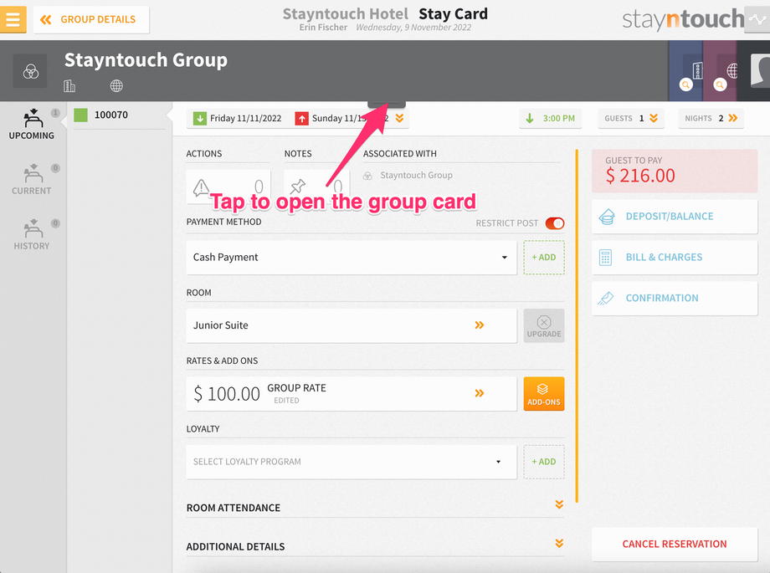Open the Cash Payment dropdown
The width and height of the screenshot is (770, 573).
tap(352, 258)
